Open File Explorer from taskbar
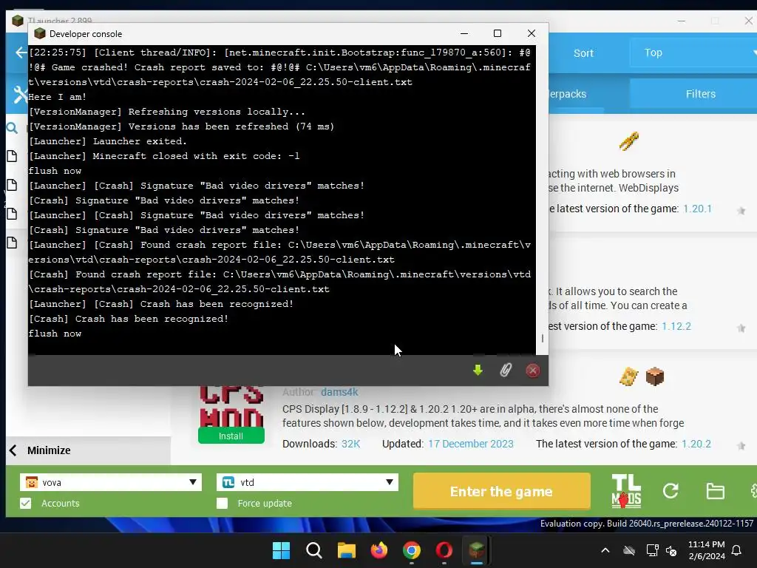Viewport: 757px width, 568px height. click(346, 550)
